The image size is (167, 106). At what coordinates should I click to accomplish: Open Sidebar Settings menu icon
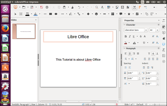click(164, 21)
